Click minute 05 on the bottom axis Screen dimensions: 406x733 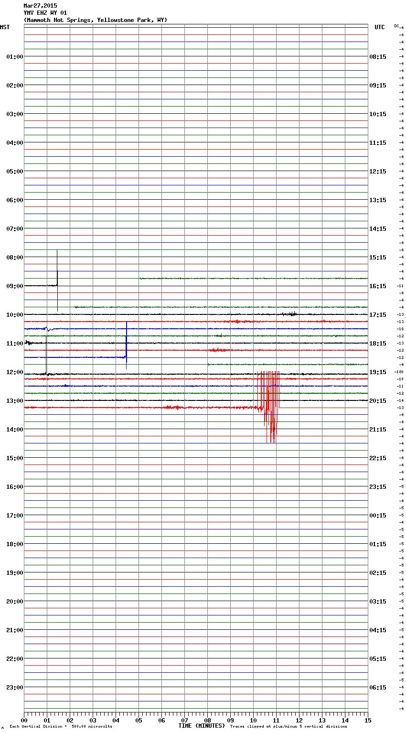tap(139, 720)
